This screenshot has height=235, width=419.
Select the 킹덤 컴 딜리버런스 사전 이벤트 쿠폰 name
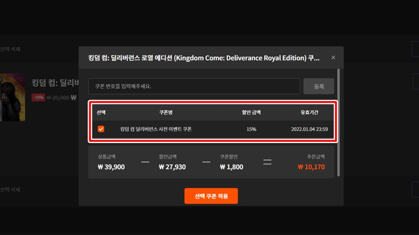[x=156, y=129]
